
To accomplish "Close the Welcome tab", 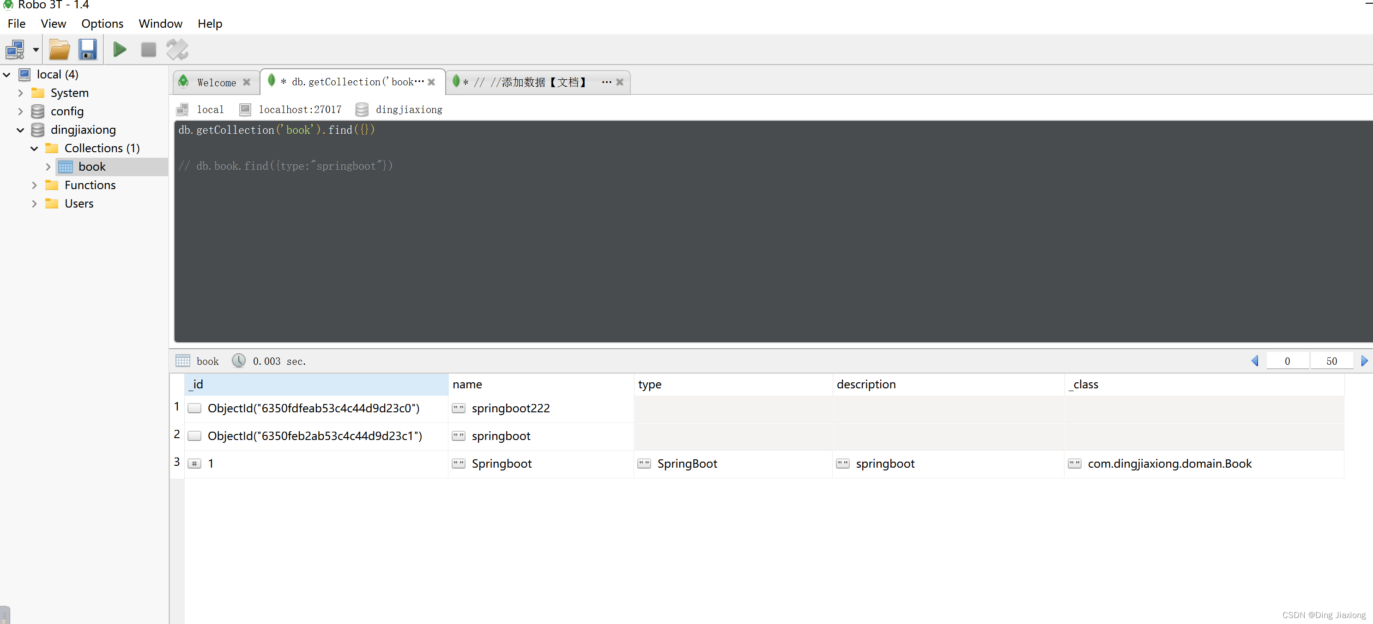I will pyautogui.click(x=247, y=83).
